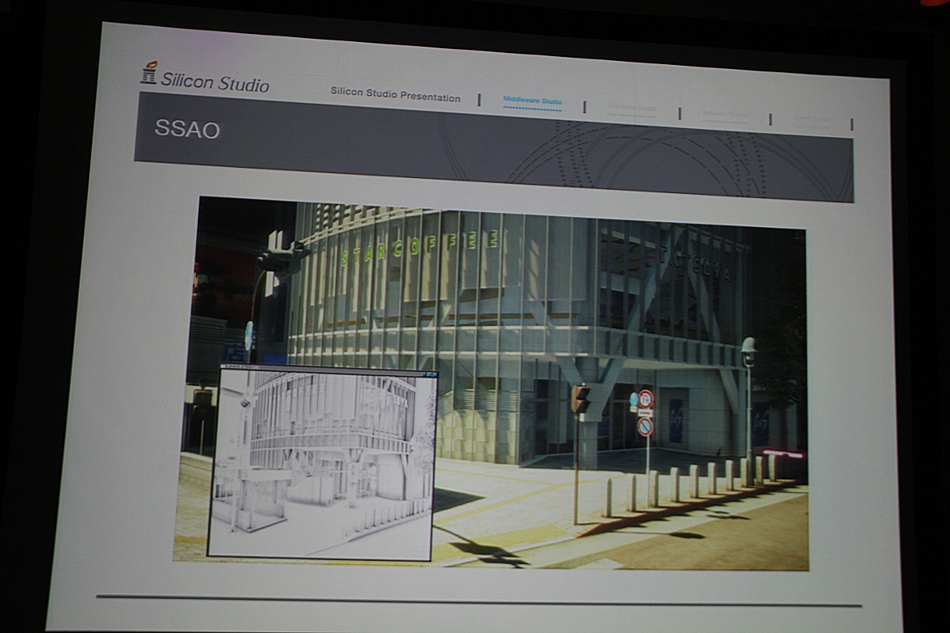The height and width of the screenshot is (633, 950).
Task: Open the last faded navigation tab
Action: click(812, 120)
